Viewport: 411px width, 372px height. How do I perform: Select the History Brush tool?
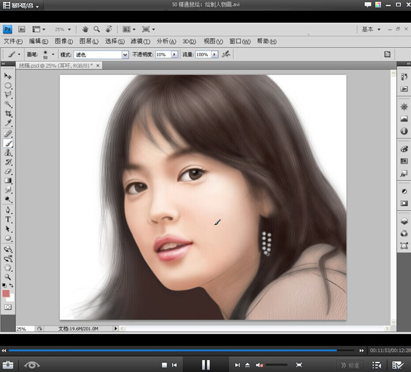coord(8,162)
